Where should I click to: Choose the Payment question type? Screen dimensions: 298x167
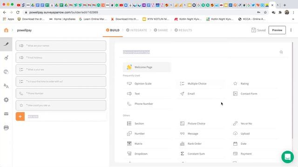tap(254, 154)
